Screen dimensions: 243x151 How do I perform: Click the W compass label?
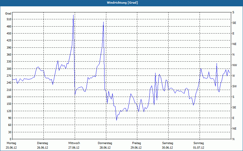click(x=234, y=76)
